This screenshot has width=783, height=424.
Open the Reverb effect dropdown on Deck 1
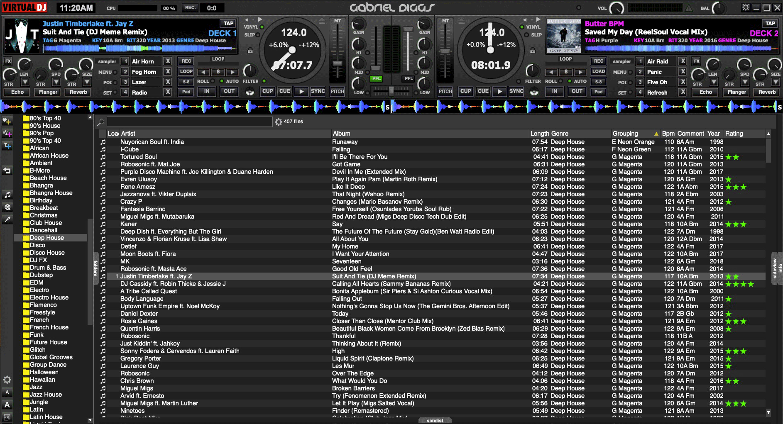coord(87,82)
